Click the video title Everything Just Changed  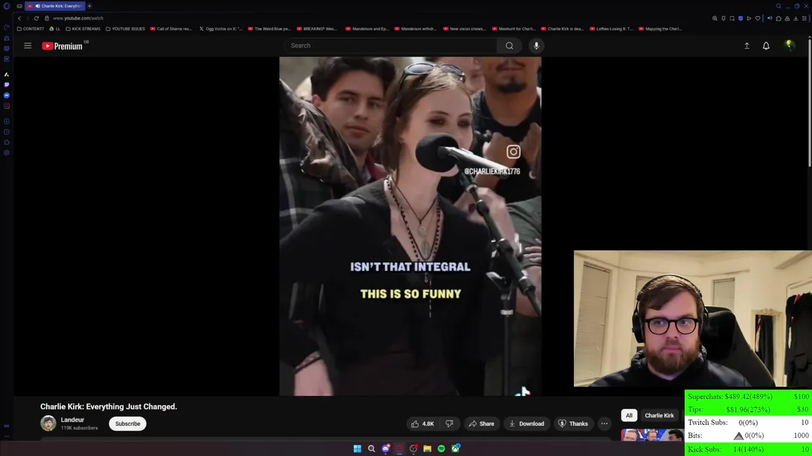click(108, 407)
